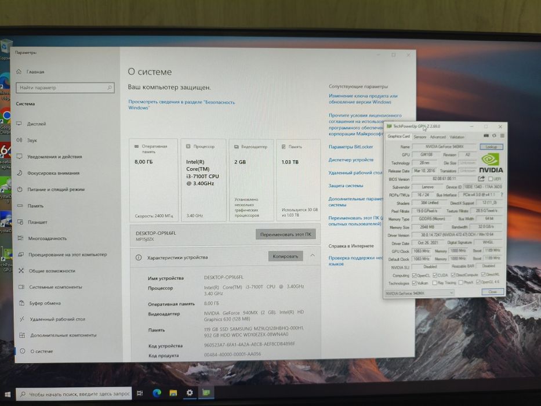The image size is (541, 406).
Task: Toggle the Ray Tracing checkbox in GPU-Z
Action: click(x=434, y=283)
